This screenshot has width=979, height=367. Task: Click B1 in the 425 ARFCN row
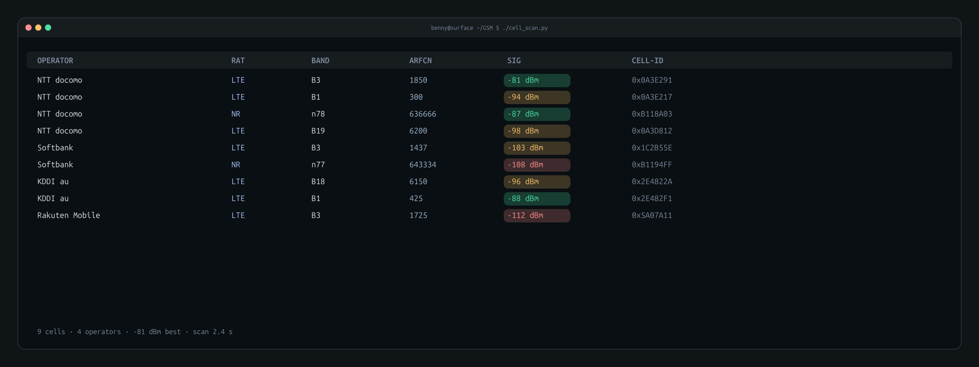click(x=316, y=198)
